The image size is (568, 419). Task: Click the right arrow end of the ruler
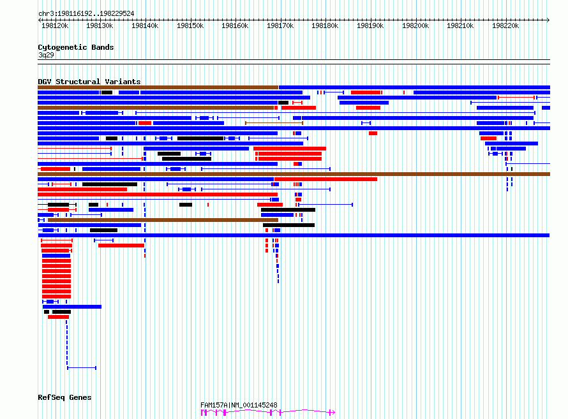548,20
